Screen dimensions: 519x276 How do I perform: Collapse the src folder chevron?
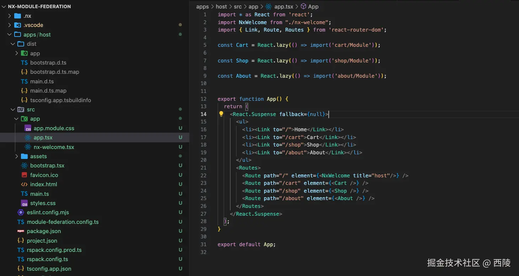pyautogui.click(x=13, y=110)
